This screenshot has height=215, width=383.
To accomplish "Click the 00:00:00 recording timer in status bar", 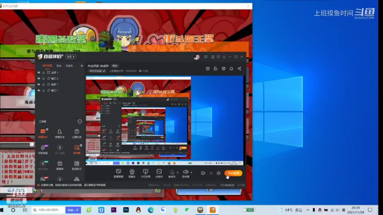I will [227, 185].
